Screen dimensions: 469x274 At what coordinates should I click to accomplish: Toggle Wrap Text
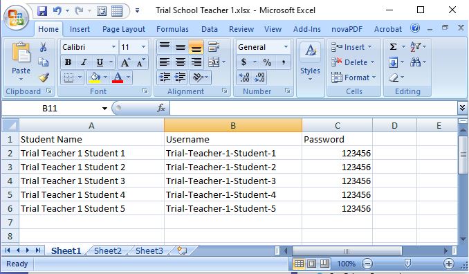214,47
